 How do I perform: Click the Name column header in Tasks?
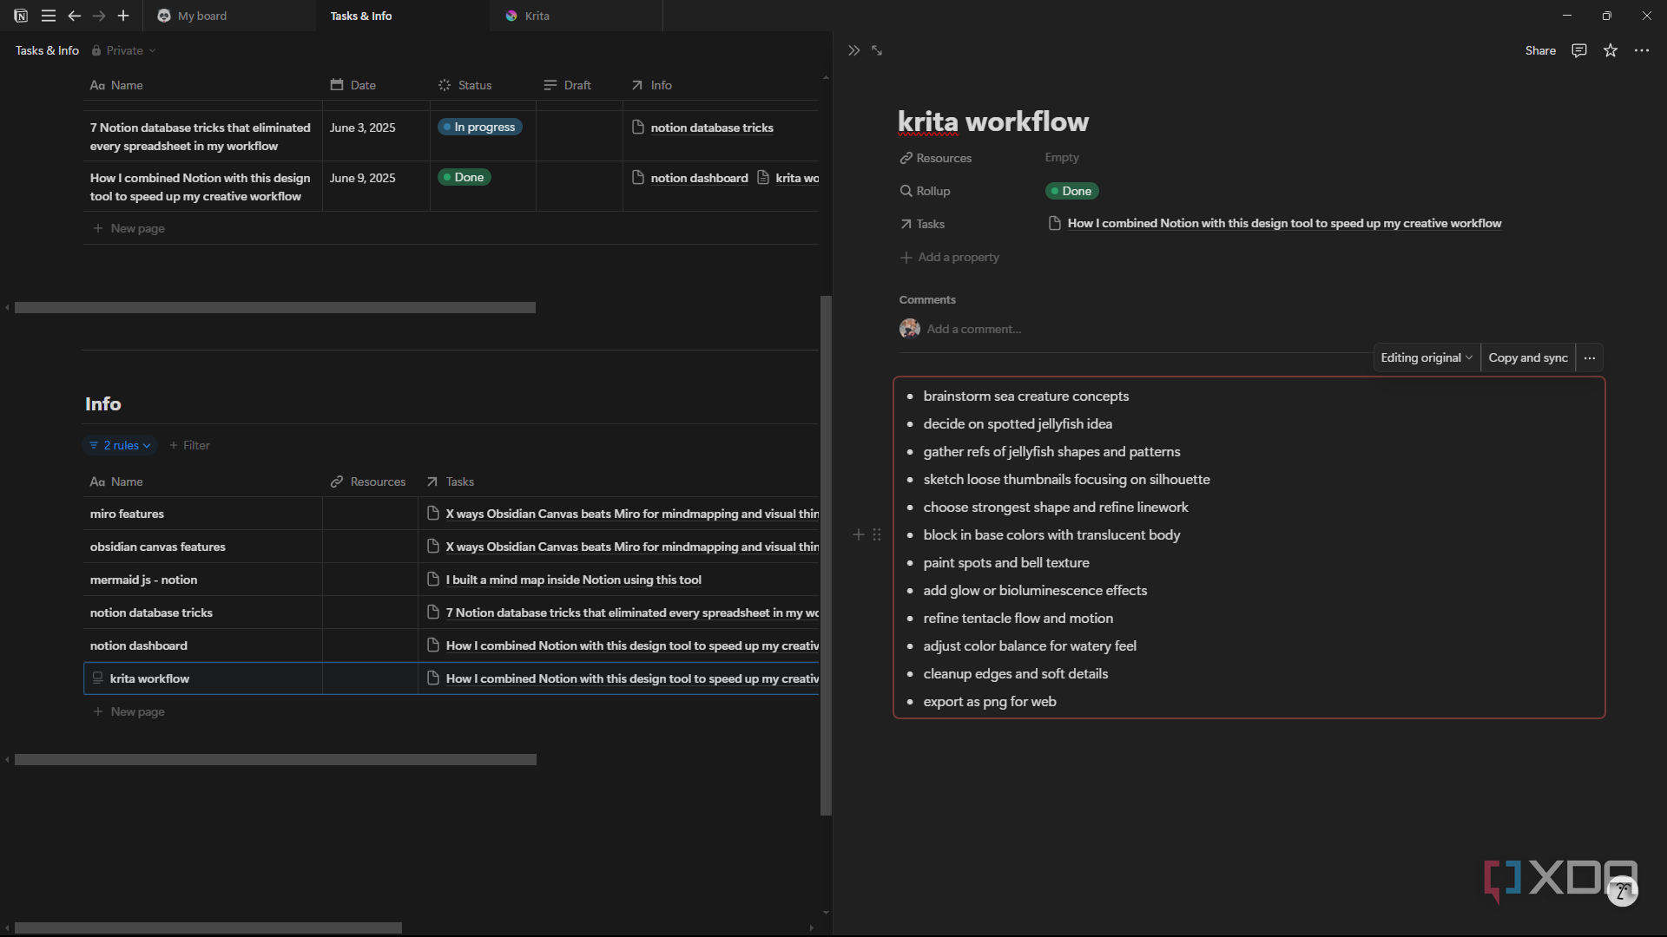[116, 85]
